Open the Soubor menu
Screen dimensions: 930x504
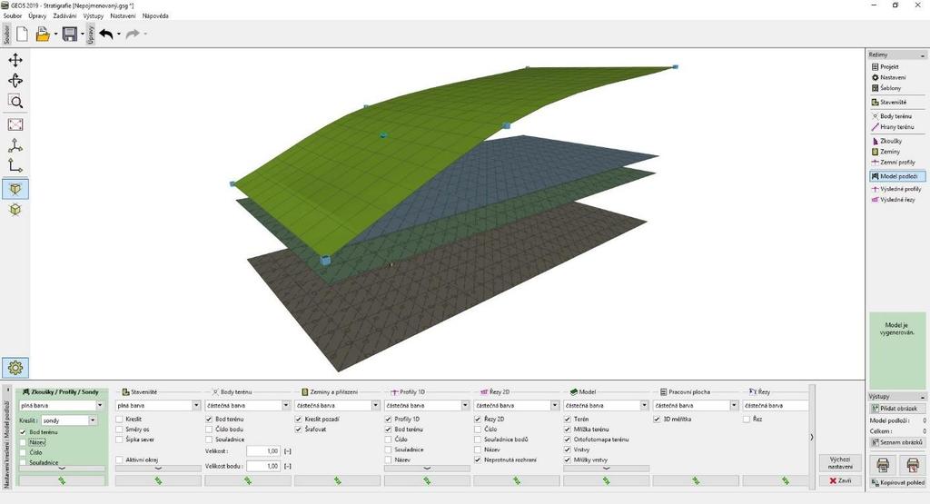(13, 16)
